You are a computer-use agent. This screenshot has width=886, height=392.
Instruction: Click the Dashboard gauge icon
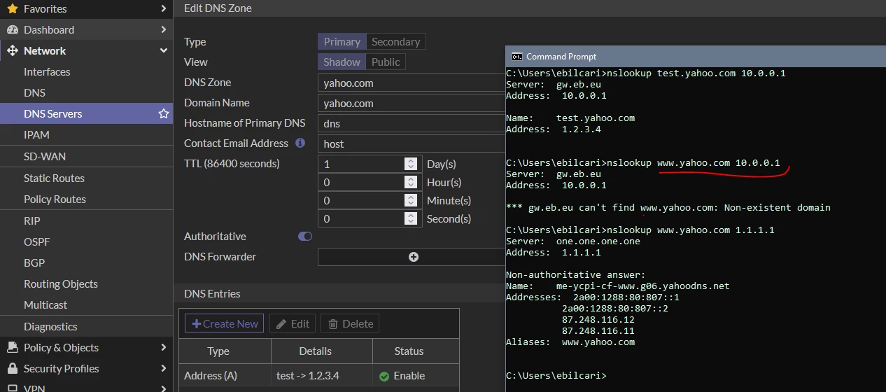[x=12, y=30]
